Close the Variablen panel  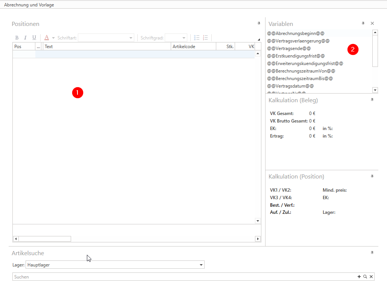(x=372, y=24)
